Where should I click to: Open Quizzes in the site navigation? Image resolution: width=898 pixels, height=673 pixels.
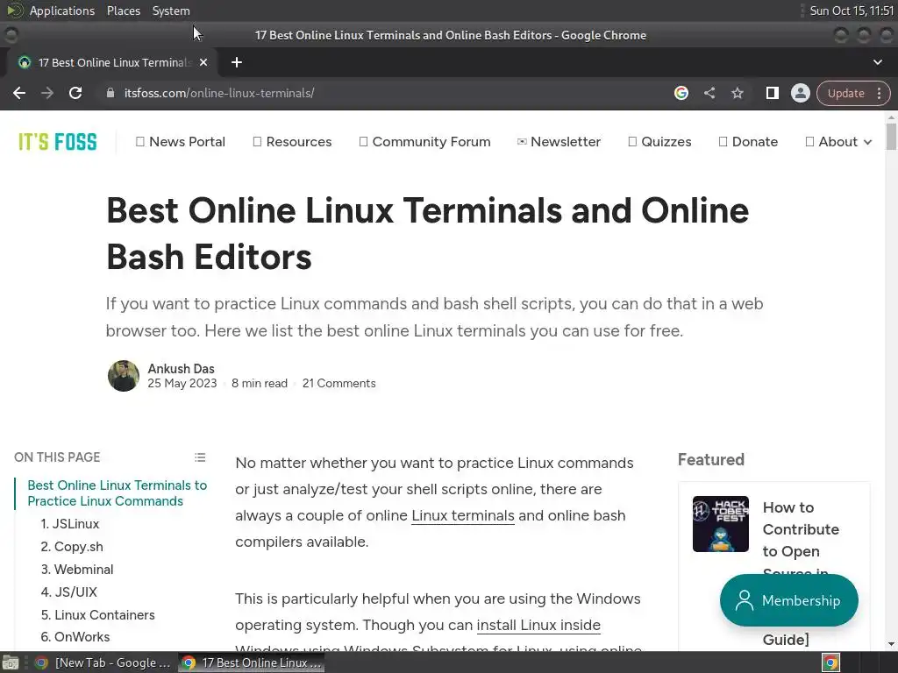[659, 141]
